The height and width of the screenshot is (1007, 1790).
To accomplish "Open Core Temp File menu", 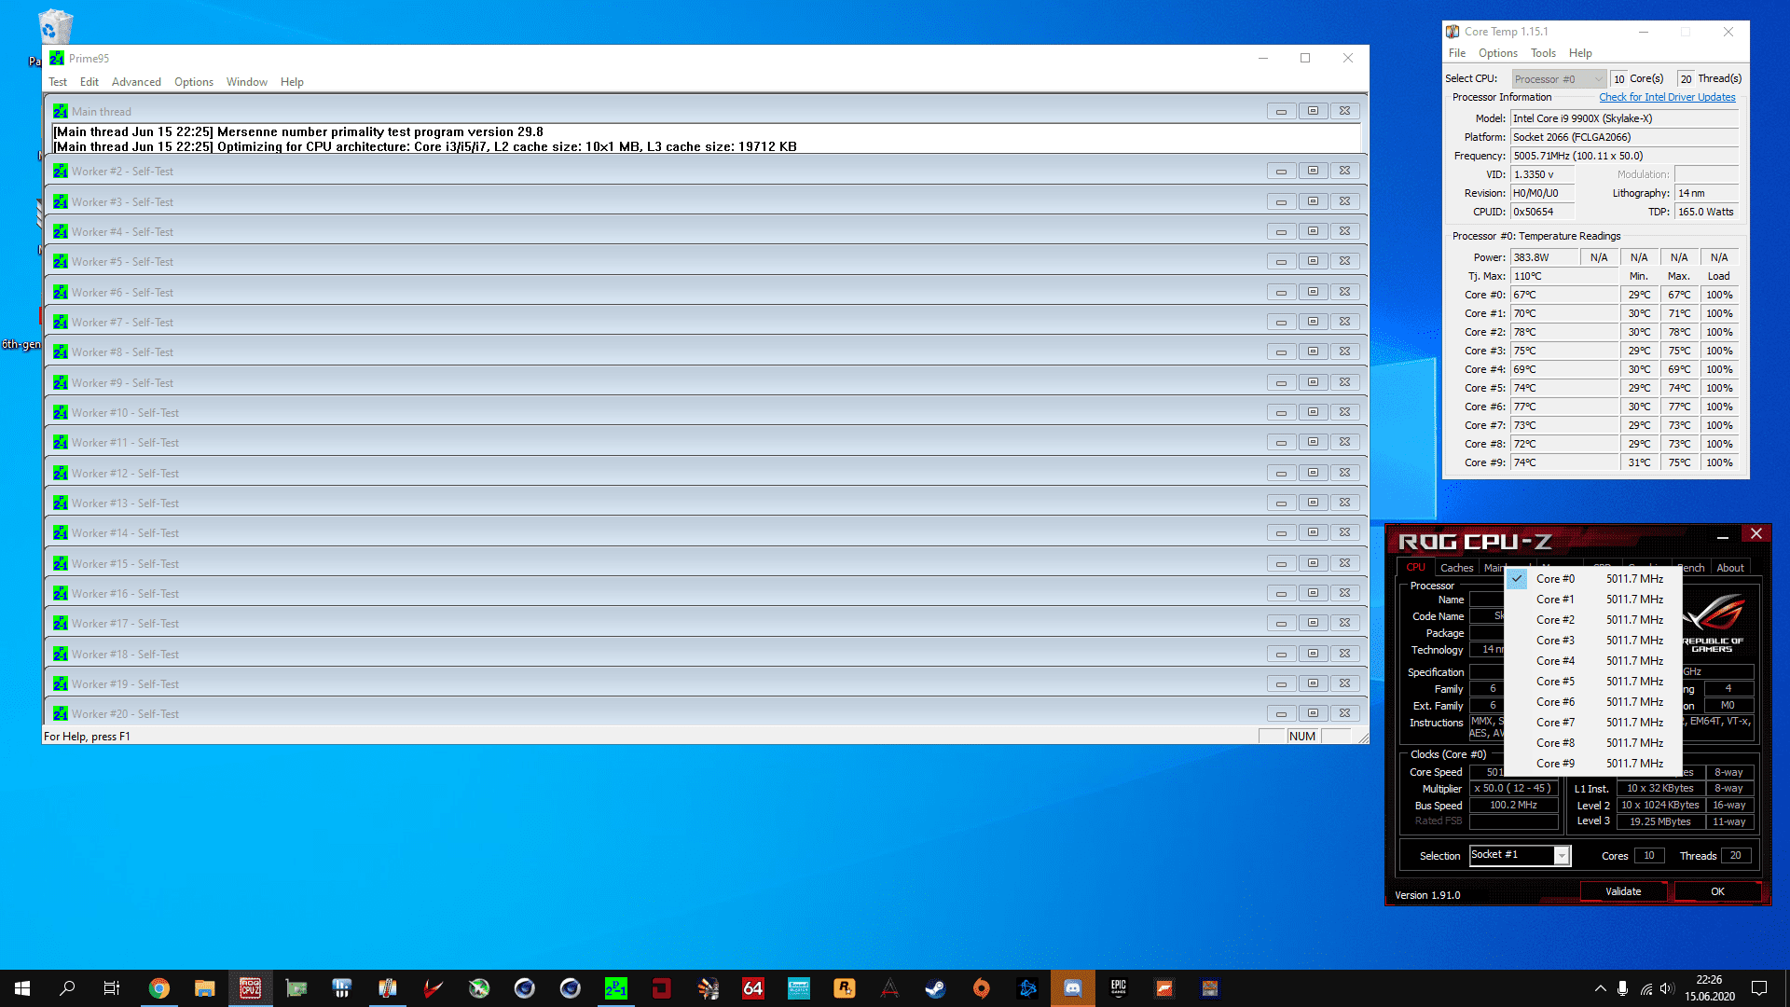I will click(x=1457, y=53).
